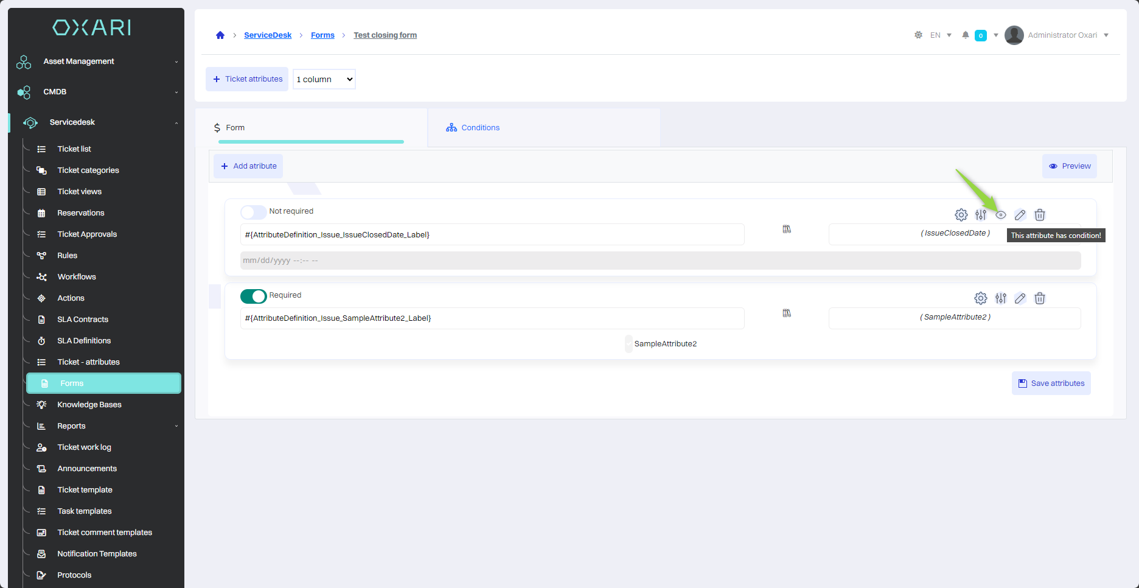Open Ticket list in sidebar
This screenshot has width=1139, height=588.
pyautogui.click(x=74, y=149)
